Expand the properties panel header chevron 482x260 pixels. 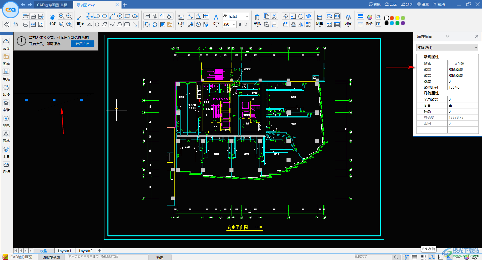point(447,36)
